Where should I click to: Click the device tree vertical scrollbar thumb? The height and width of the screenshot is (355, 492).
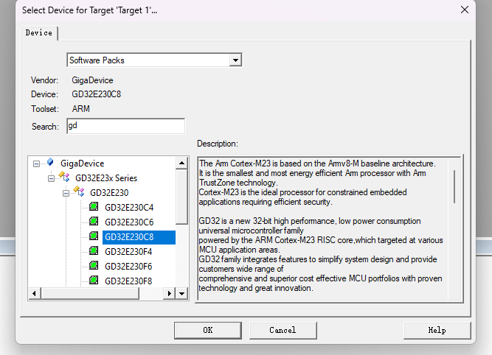181,197
